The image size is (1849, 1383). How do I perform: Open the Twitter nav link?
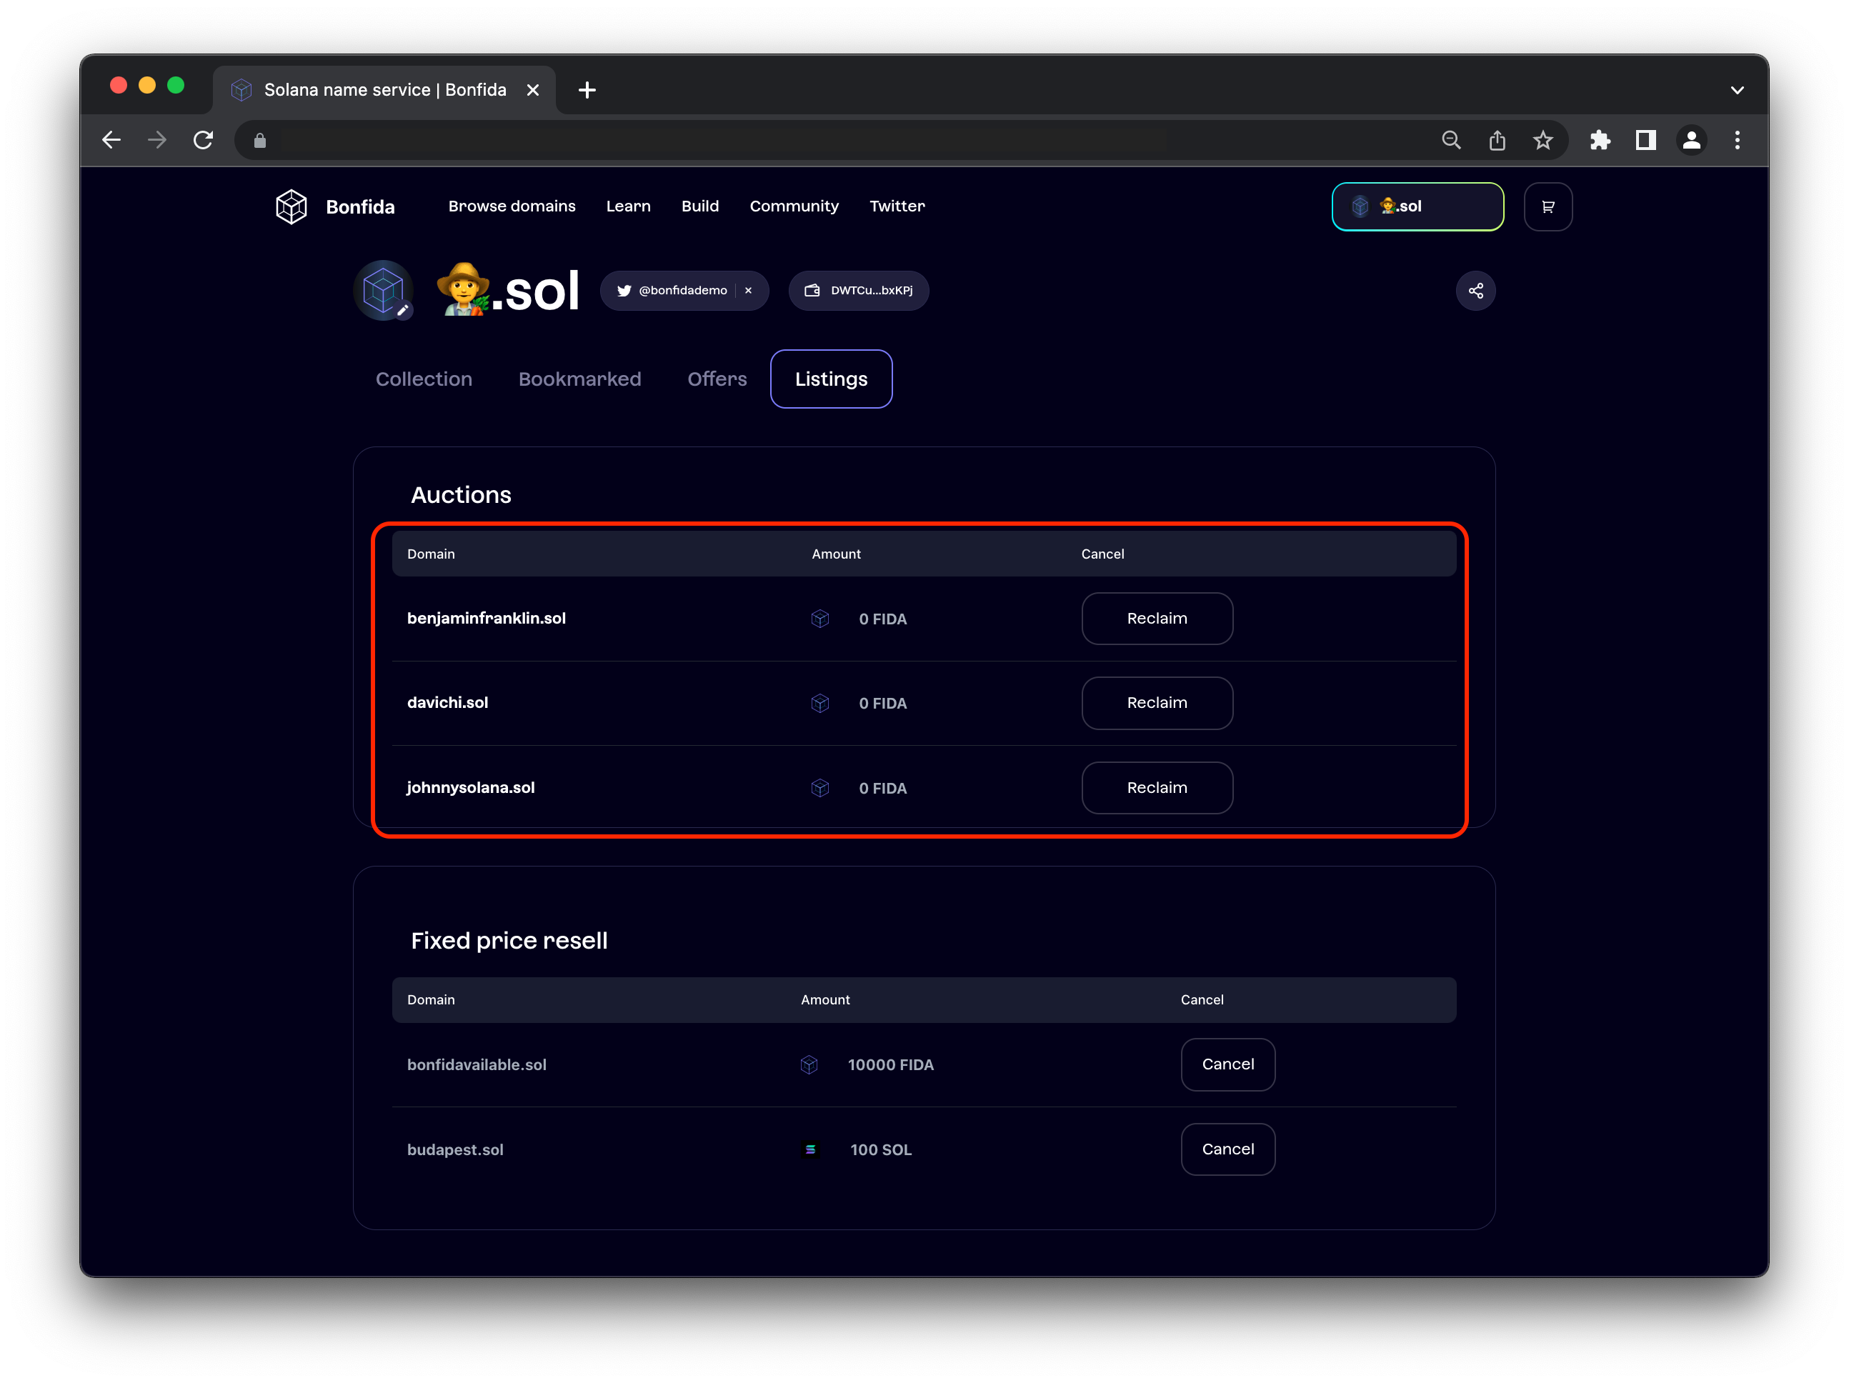click(897, 206)
